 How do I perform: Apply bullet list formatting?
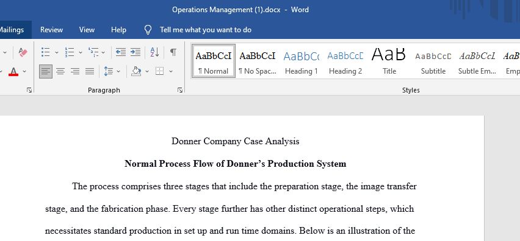click(x=45, y=52)
